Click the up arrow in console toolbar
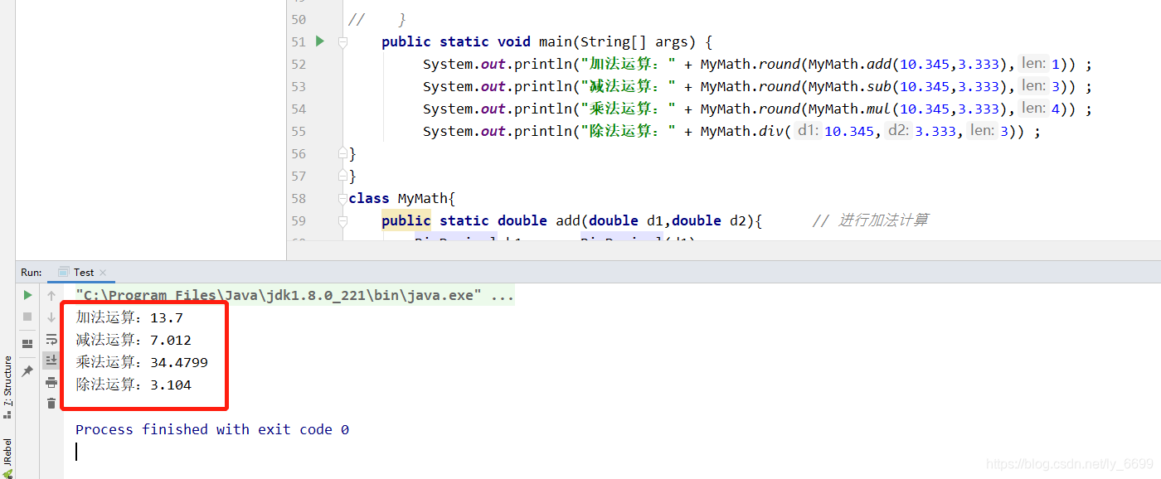The height and width of the screenshot is (479, 1161). tap(51, 295)
